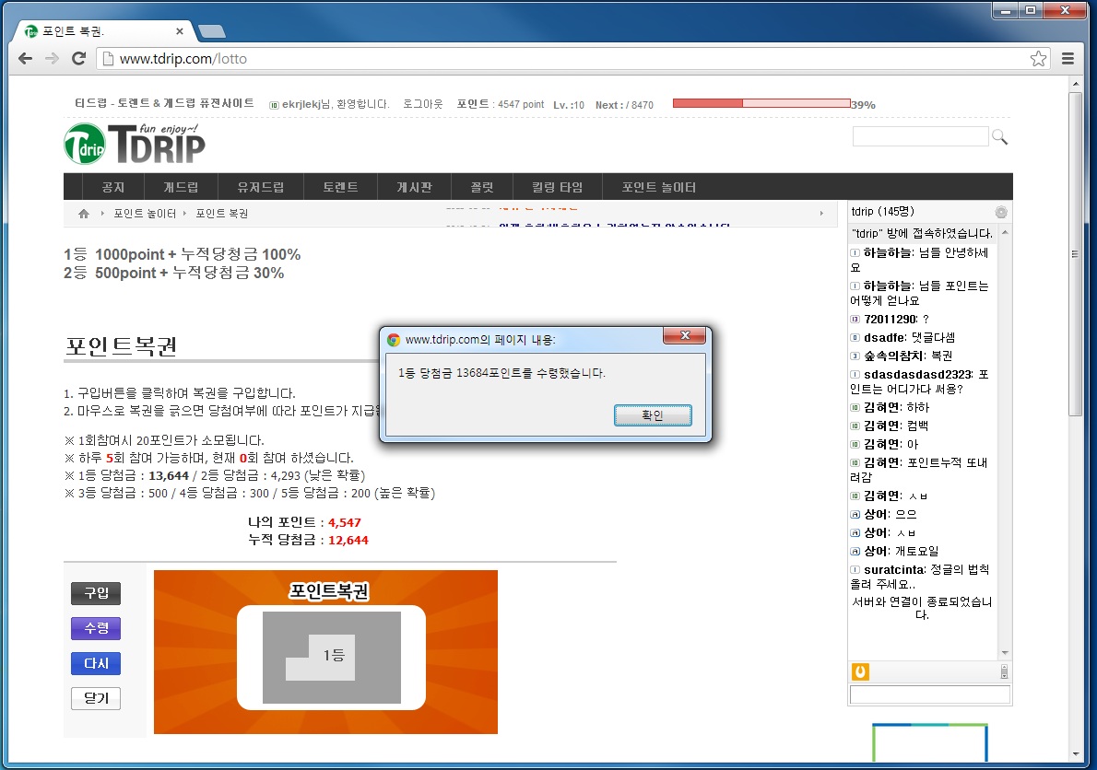Click the 다시 button
Viewport: 1097px width, 770px height.
[95, 663]
